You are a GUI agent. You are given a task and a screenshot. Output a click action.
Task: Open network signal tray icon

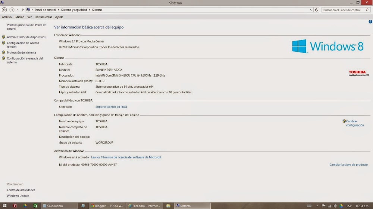point(329,206)
